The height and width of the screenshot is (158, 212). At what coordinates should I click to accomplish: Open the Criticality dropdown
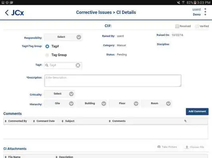(x=60, y=94)
